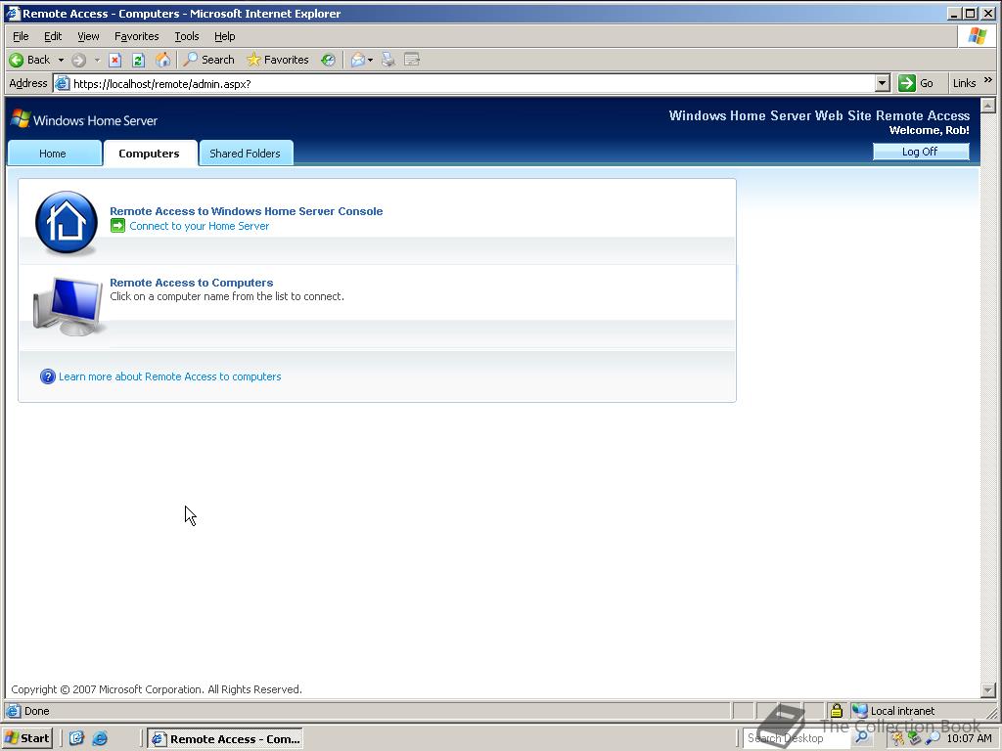1002x751 pixels.
Task: Click the green arrow connect icon
Action: (x=117, y=226)
